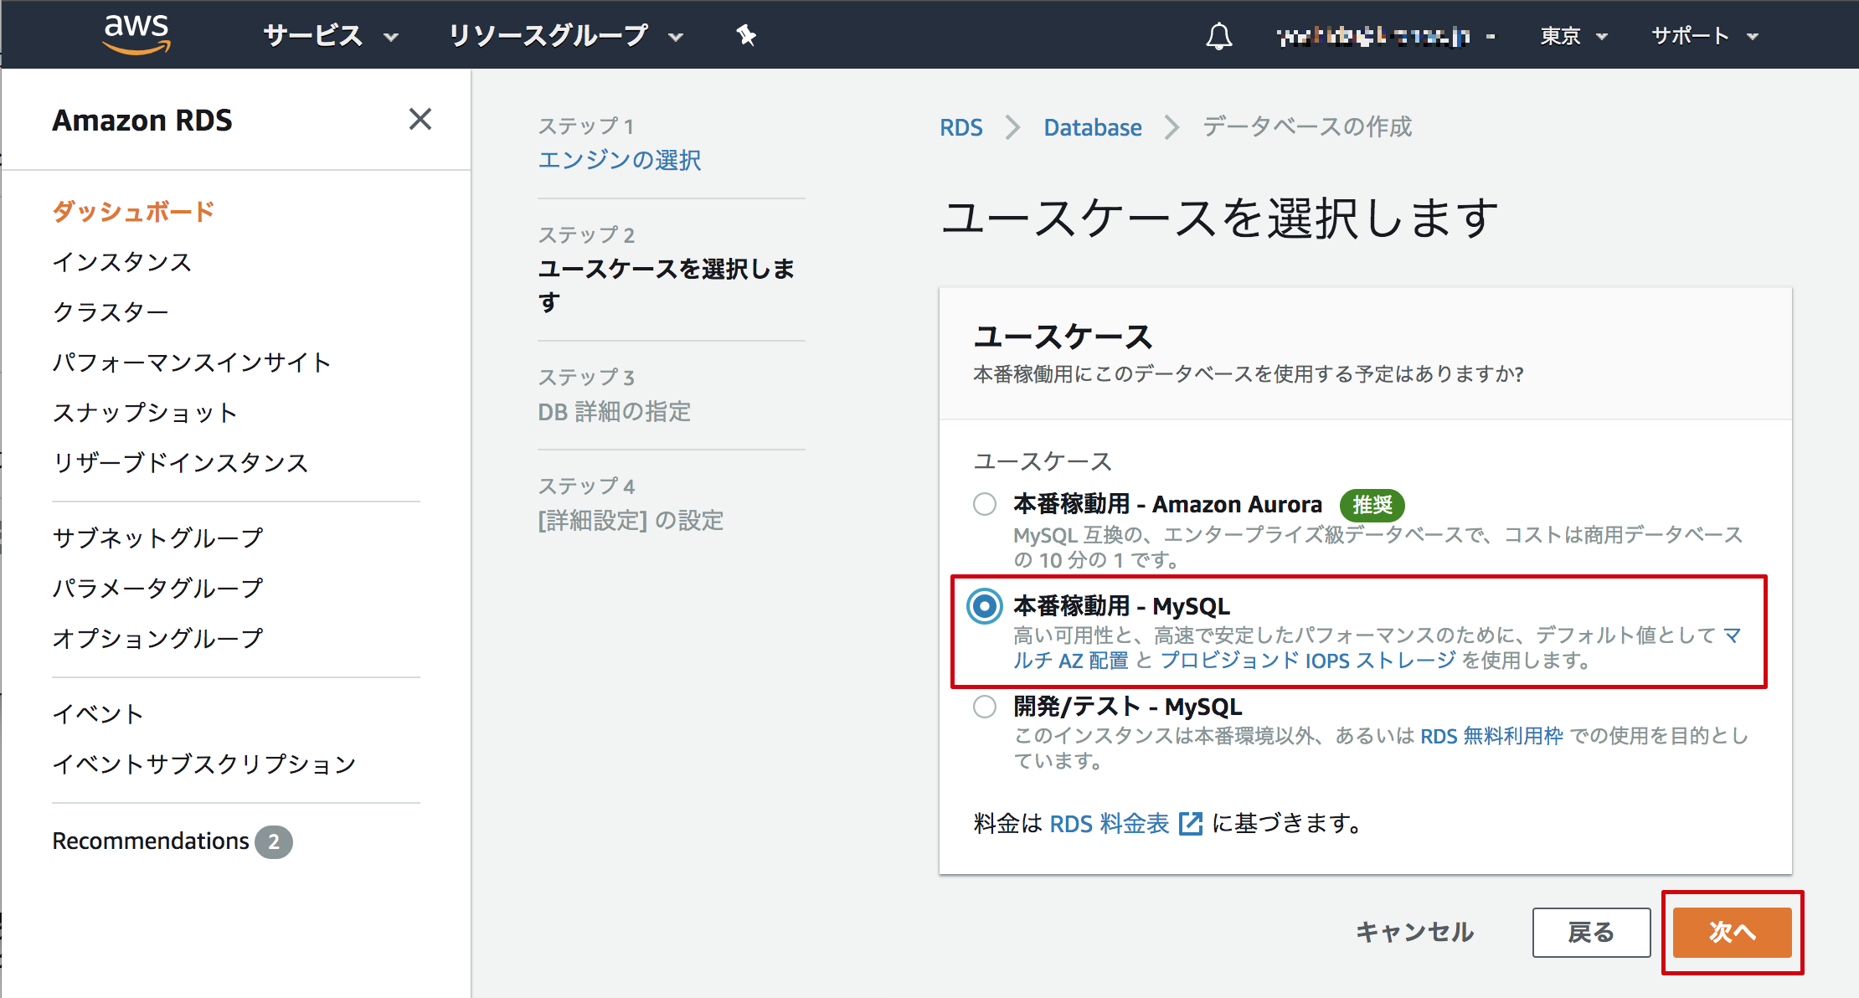The width and height of the screenshot is (1859, 998).
Task: Open イベントサブスクリプション in the sidebar
Action: point(204,764)
